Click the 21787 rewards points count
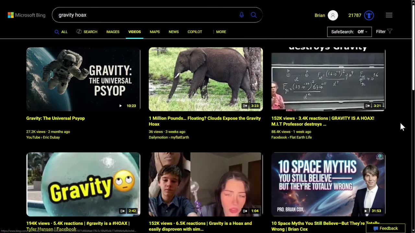The height and width of the screenshot is (233, 415). (355, 15)
